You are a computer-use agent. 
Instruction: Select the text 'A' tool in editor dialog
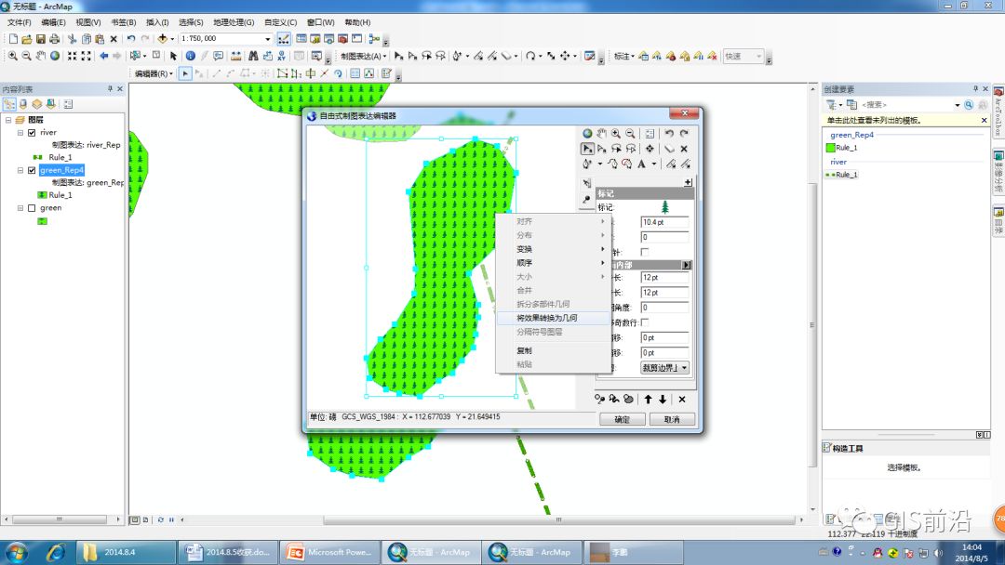[x=641, y=164]
